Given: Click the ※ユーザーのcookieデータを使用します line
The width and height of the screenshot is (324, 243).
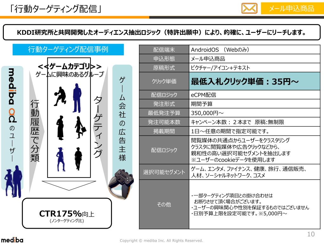Looking at the screenshot, I should (233, 160).
